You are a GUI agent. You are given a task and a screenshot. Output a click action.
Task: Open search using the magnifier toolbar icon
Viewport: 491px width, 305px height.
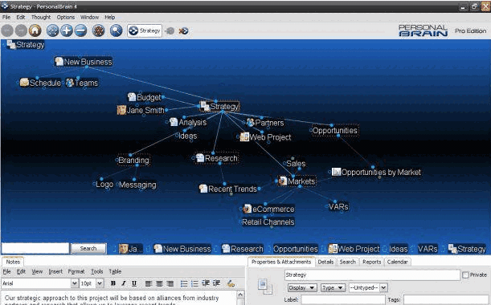tap(117, 31)
